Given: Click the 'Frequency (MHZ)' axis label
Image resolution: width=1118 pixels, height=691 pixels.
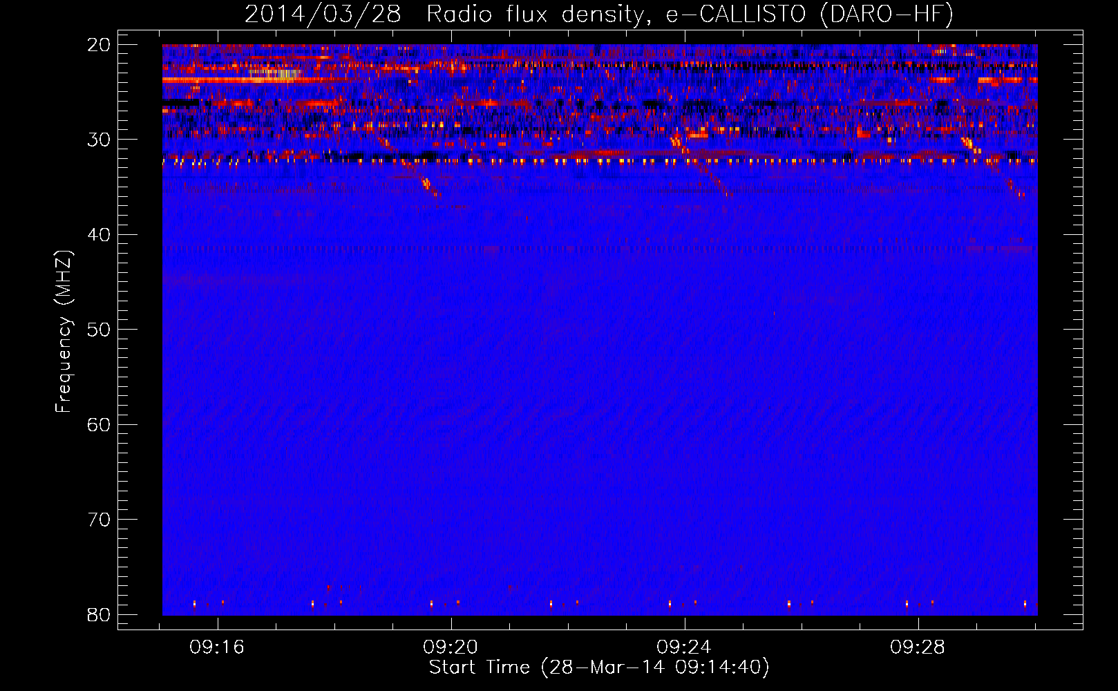Looking at the screenshot, I should point(64,332).
